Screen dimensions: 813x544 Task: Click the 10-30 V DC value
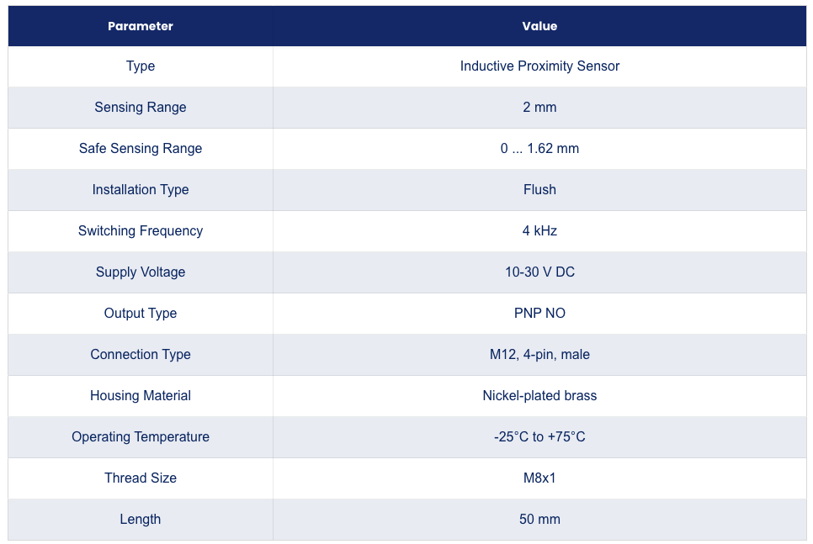(x=539, y=272)
